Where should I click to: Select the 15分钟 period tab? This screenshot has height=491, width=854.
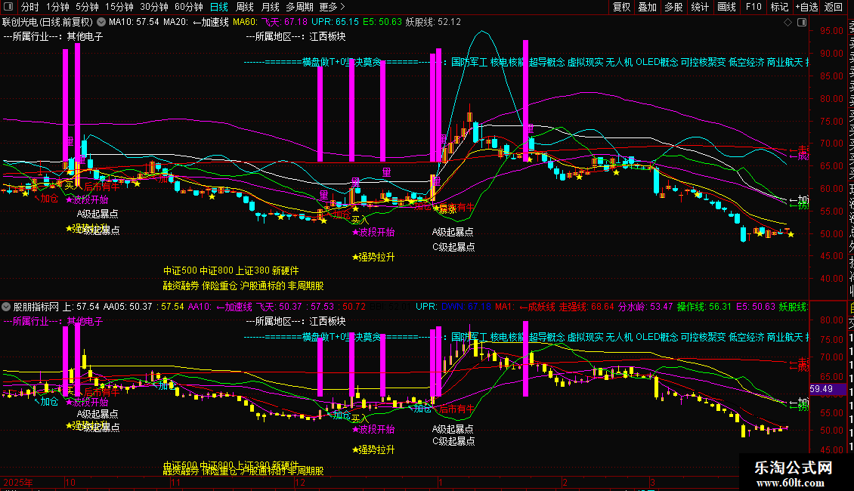[x=119, y=7]
